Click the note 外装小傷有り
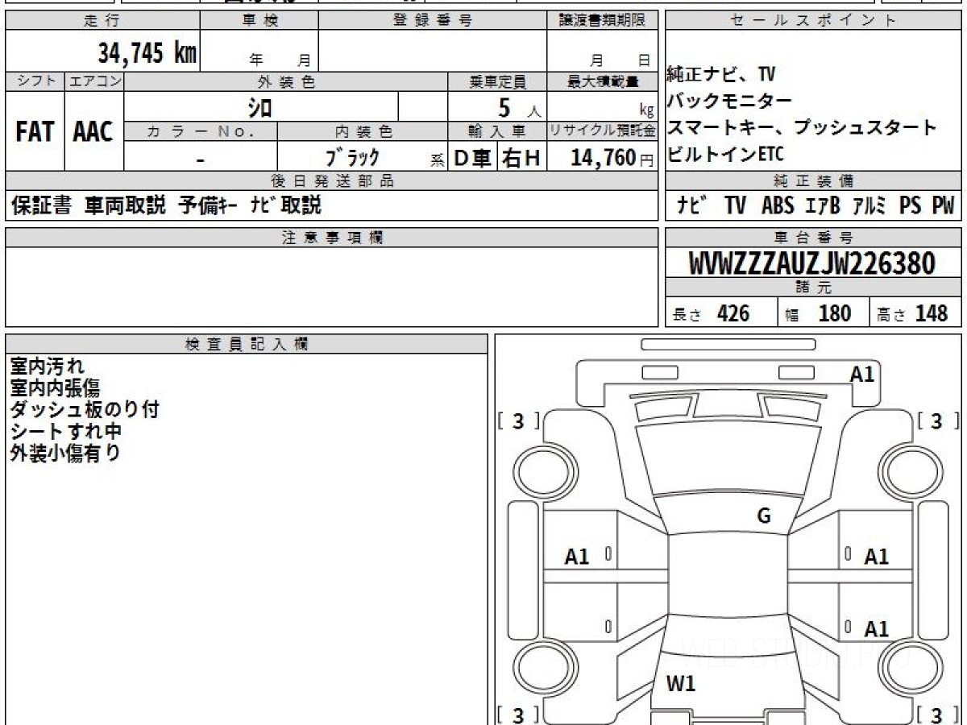The image size is (967, 725). 65,453
